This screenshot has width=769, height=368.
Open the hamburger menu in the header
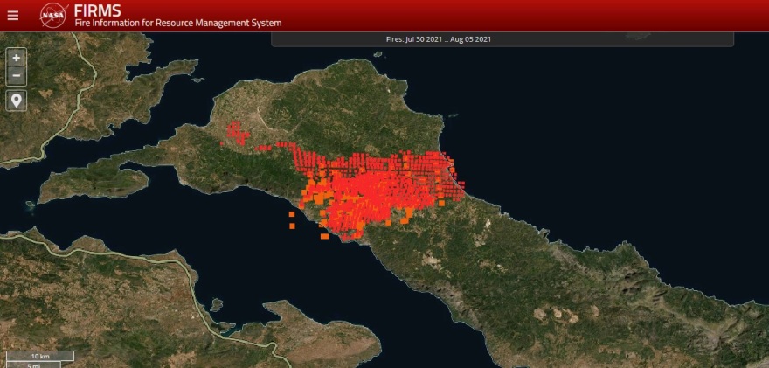pos(12,16)
